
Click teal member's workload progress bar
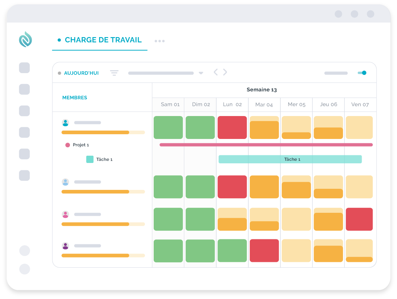tap(103, 132)
